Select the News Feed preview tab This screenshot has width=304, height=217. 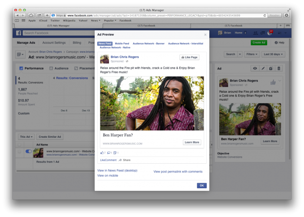point(105,43)
